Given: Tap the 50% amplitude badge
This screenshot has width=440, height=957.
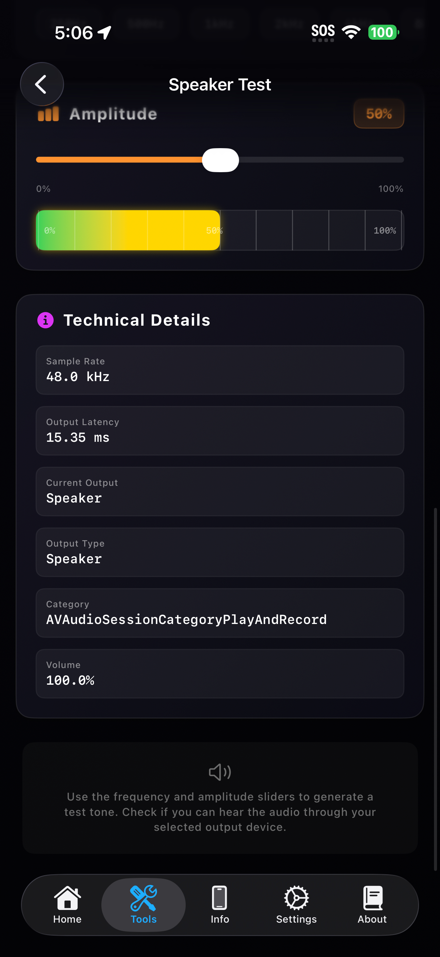Looking at the screenshot, I should 378,114.
